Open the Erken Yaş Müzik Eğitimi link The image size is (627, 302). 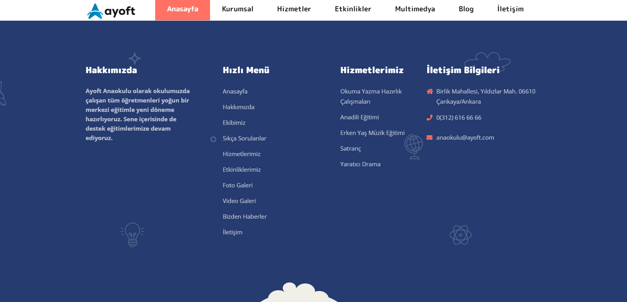click(372, 133)
